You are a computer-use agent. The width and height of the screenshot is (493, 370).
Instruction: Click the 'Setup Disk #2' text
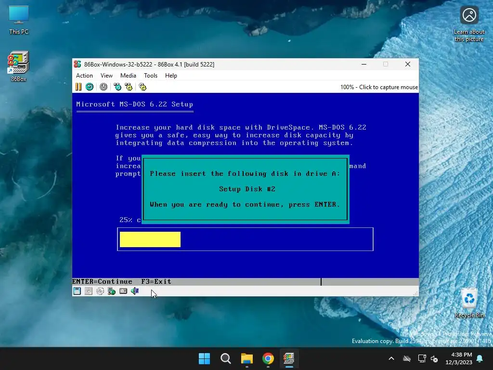coord(247,189)
